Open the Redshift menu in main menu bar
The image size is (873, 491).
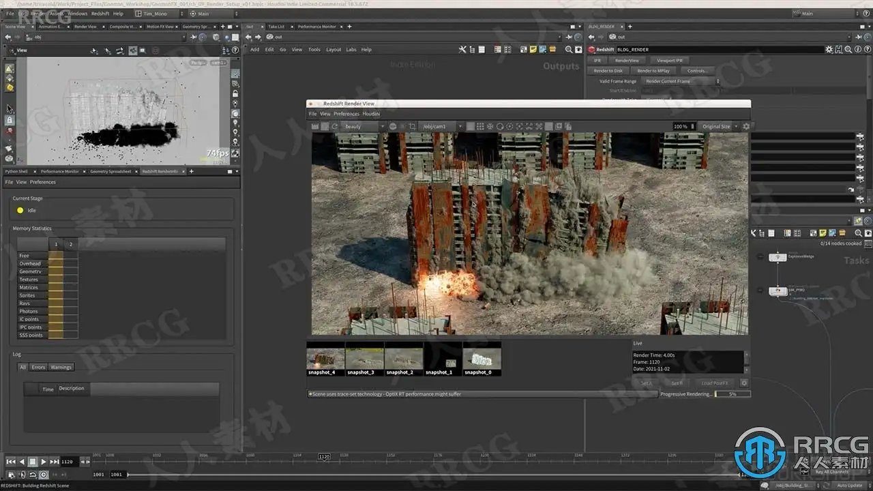pos(100,13)
